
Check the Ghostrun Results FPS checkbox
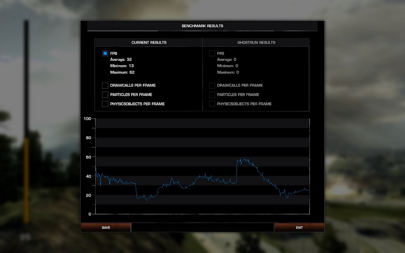pyautogui.click(x=212, y=53)
